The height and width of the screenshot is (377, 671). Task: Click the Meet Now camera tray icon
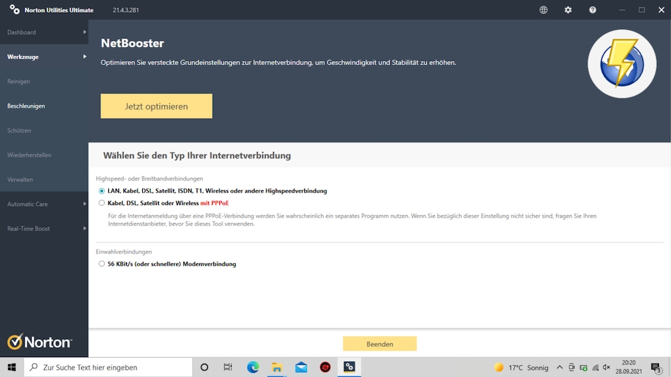[x=571, y=368]
